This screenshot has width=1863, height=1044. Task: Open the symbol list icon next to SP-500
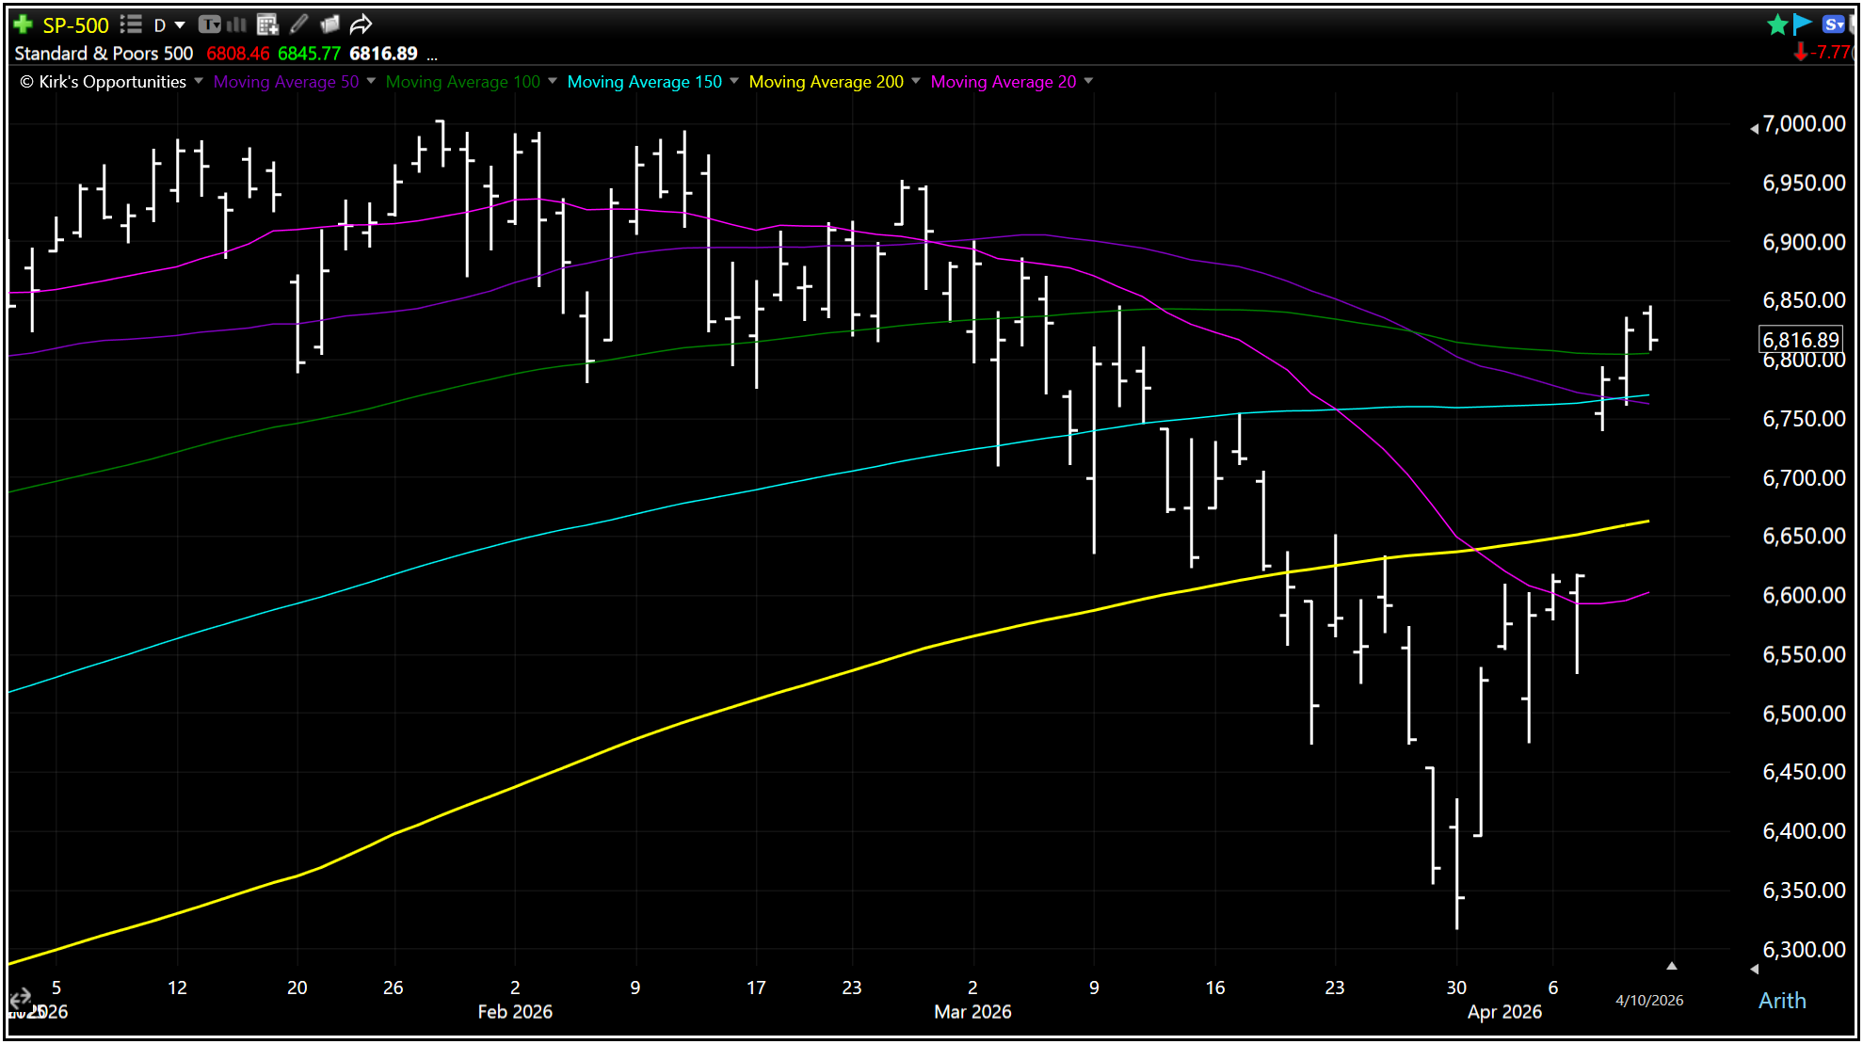tap(131, 24)
